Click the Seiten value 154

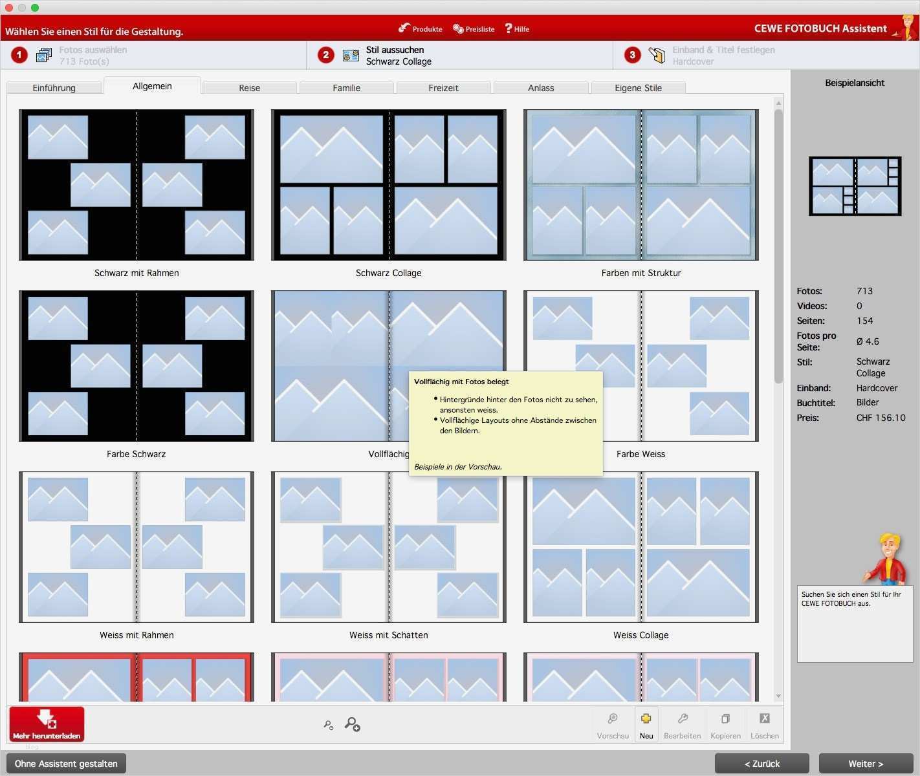pyautogui.click(x=865, y=321)
